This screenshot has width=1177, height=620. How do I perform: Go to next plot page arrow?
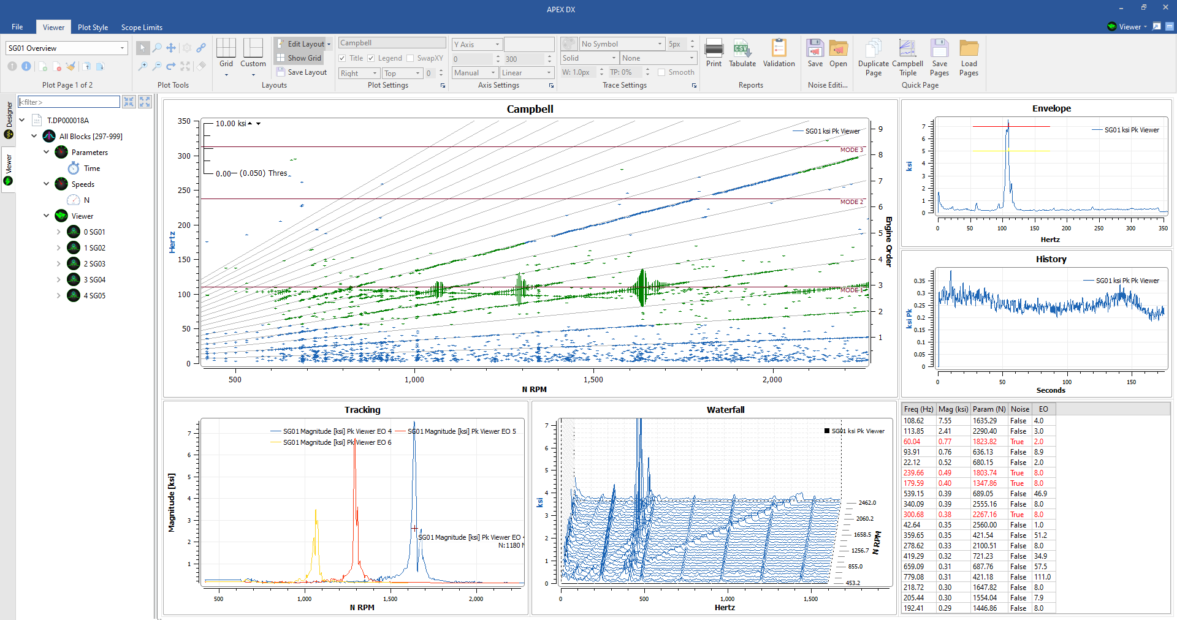26,66
